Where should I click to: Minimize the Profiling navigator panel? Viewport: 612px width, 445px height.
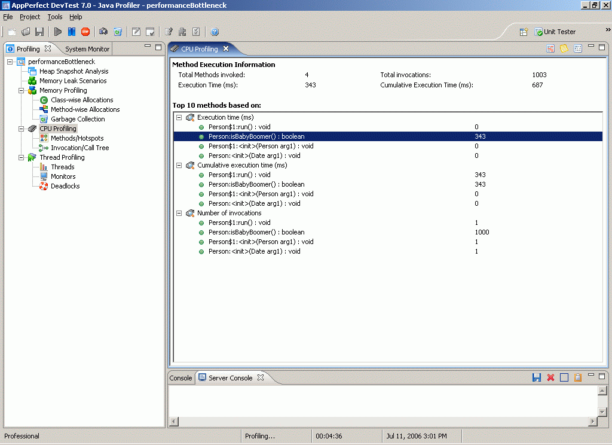[148, 45]
